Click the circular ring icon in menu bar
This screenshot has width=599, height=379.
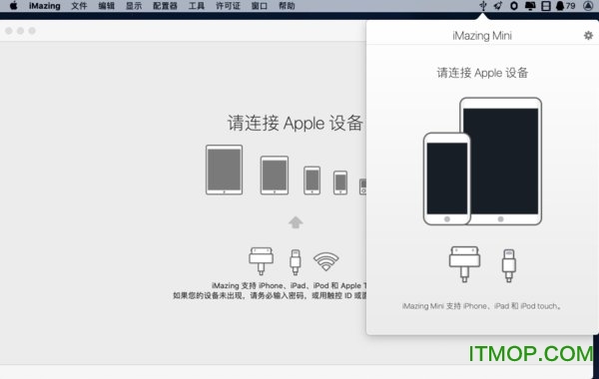(x=514, y=6)
